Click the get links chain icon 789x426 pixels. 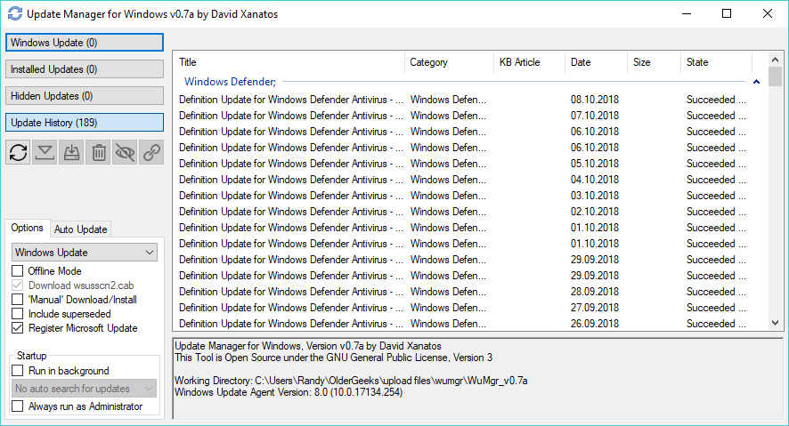pos(151,152)
